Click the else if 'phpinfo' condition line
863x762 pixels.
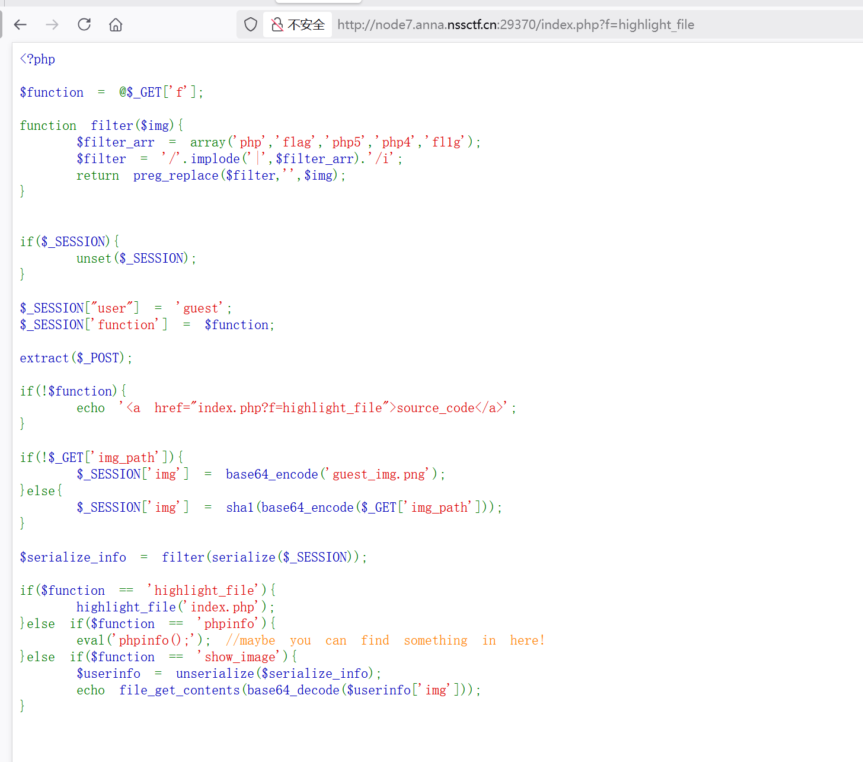(148, 623)
